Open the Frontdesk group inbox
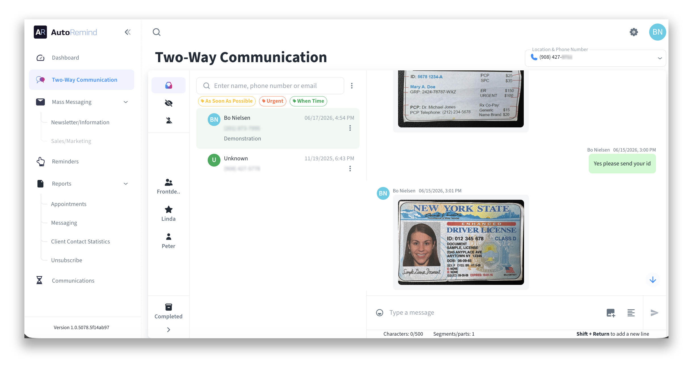Screen dimensions: 694x370 169,186
